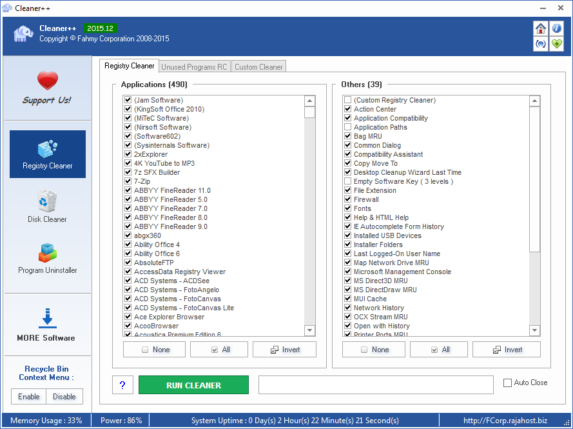Open the Registry Cleaner tool in the sidebar
573x429 pixels.
tap(47, 154)
